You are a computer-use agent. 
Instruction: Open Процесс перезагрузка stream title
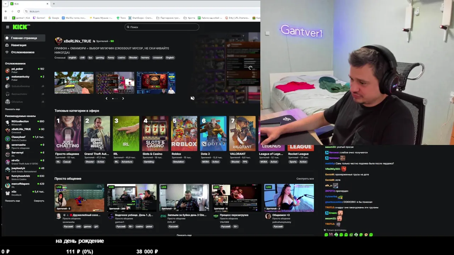click(x=234, y=215)
